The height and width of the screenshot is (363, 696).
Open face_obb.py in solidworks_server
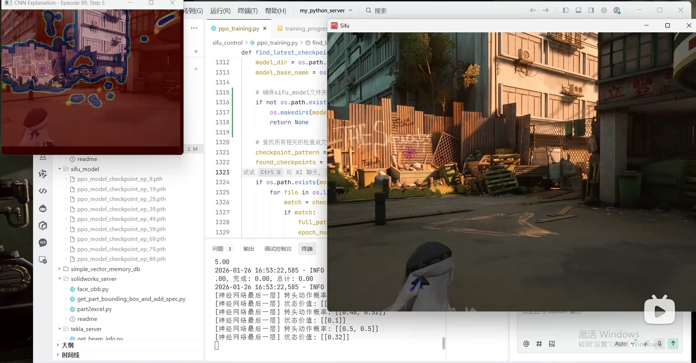93,289
